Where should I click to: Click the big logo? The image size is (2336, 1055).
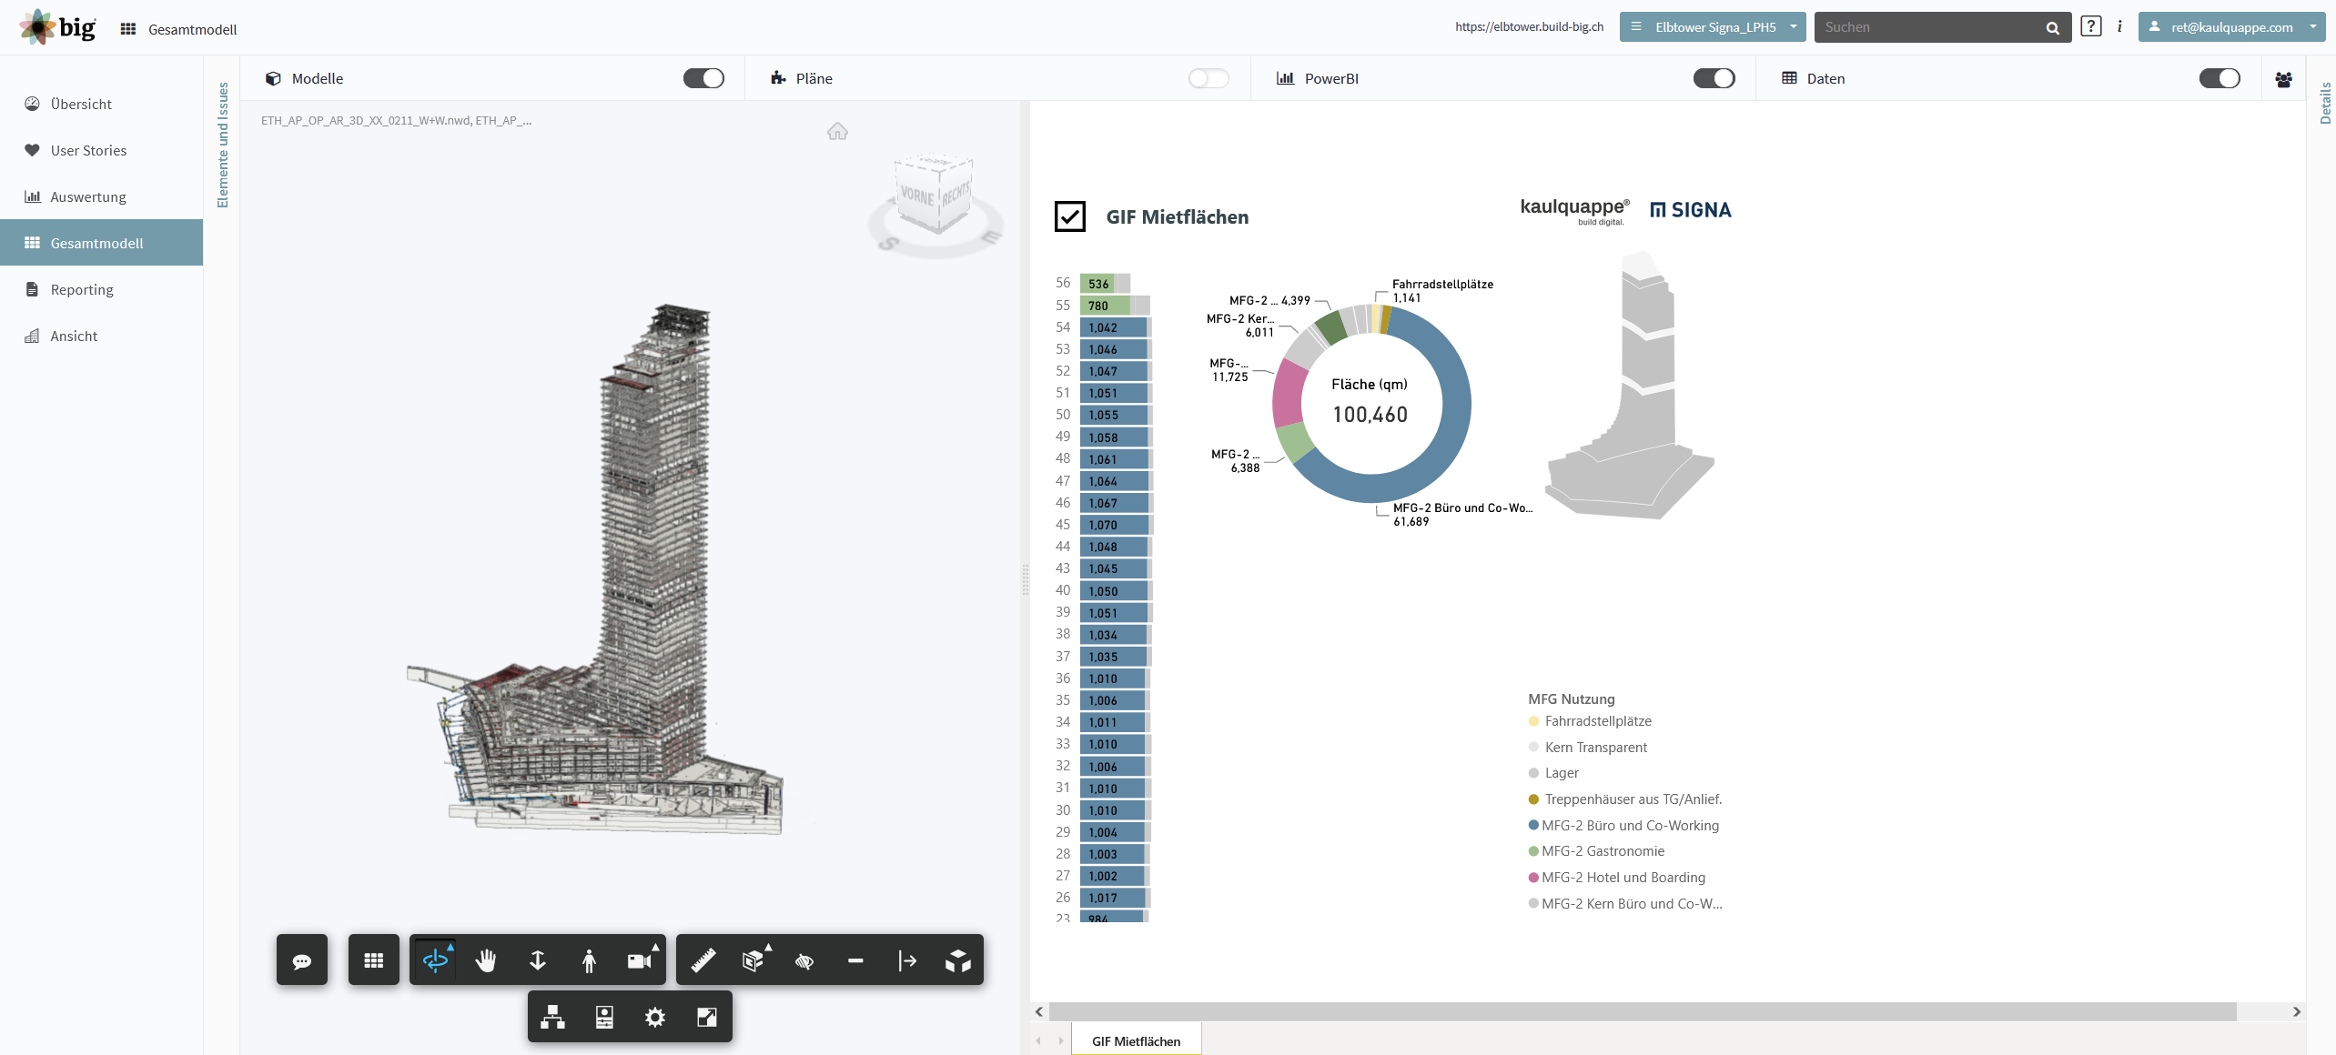click(57, 27)
